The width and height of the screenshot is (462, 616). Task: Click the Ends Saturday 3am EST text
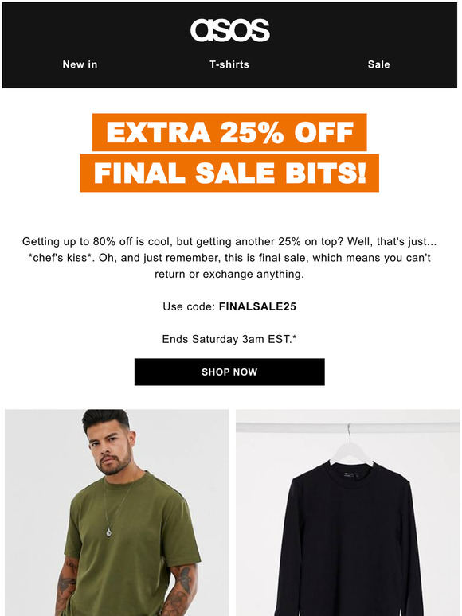(x=229, y=339)
